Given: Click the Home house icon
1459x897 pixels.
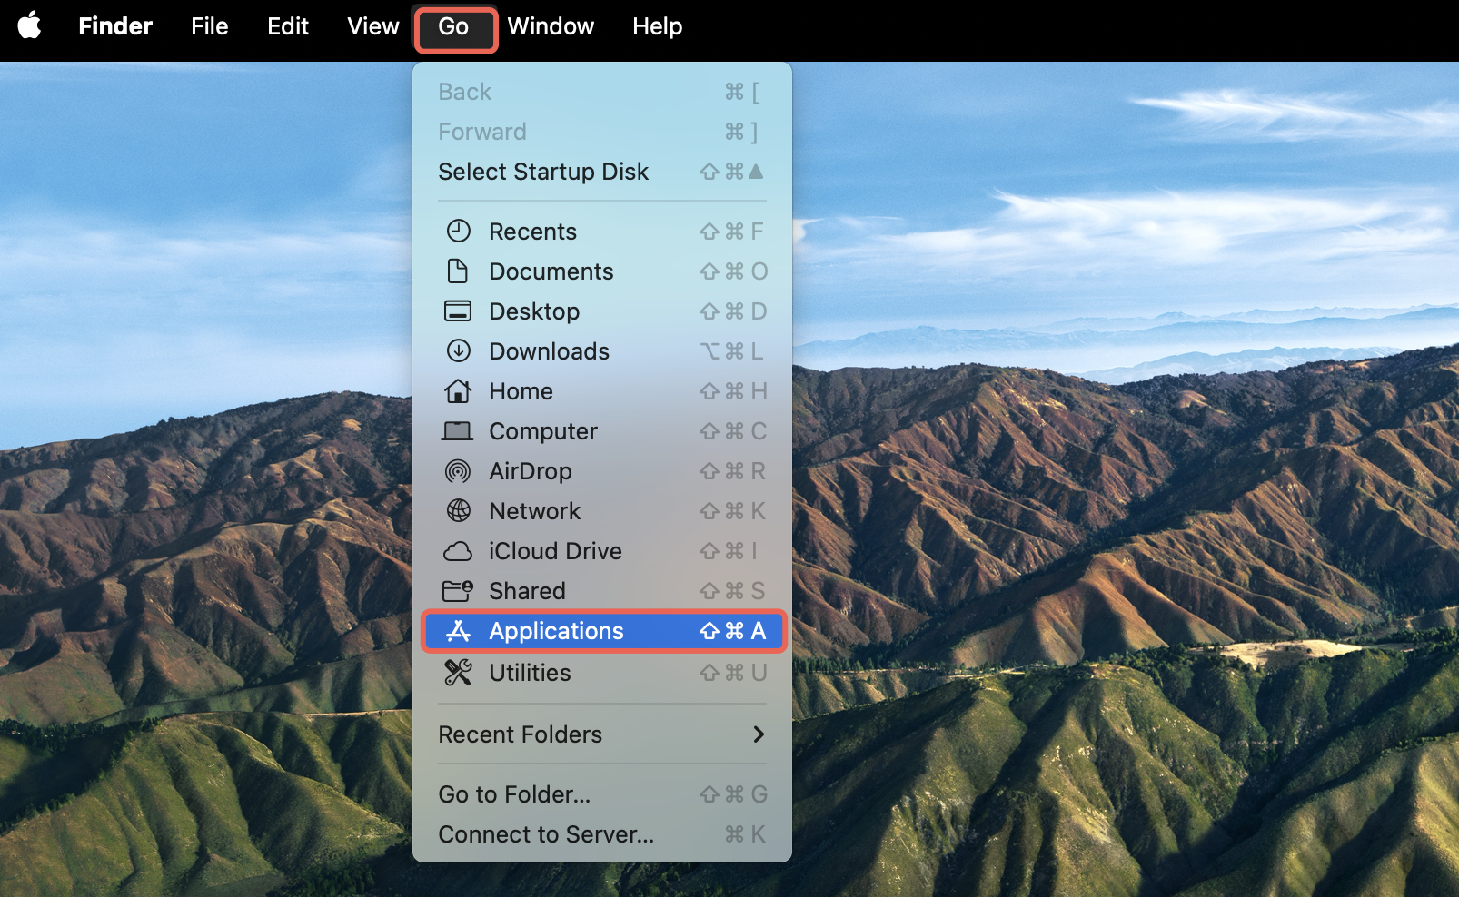Looking at the screenshot, I should [458, 390].
